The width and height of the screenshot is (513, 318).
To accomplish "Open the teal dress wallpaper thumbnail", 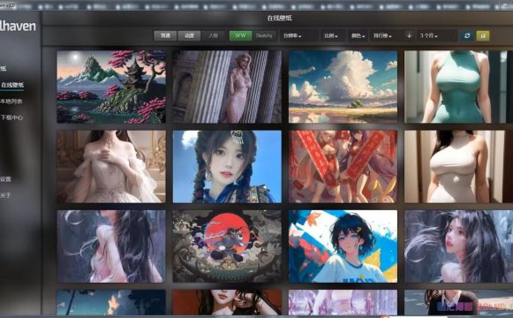I will [458, 87].
